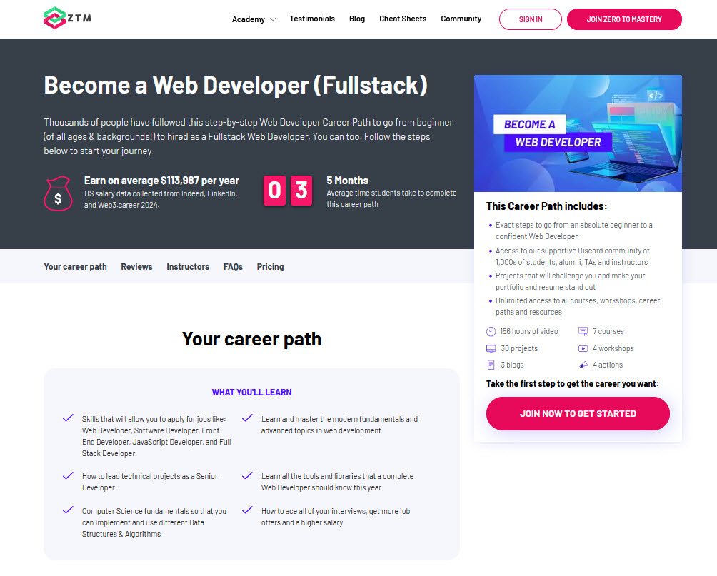Click the clock icon beside 156 hours of video
This screenshot has width=717, height=576.
click(491, 331)
